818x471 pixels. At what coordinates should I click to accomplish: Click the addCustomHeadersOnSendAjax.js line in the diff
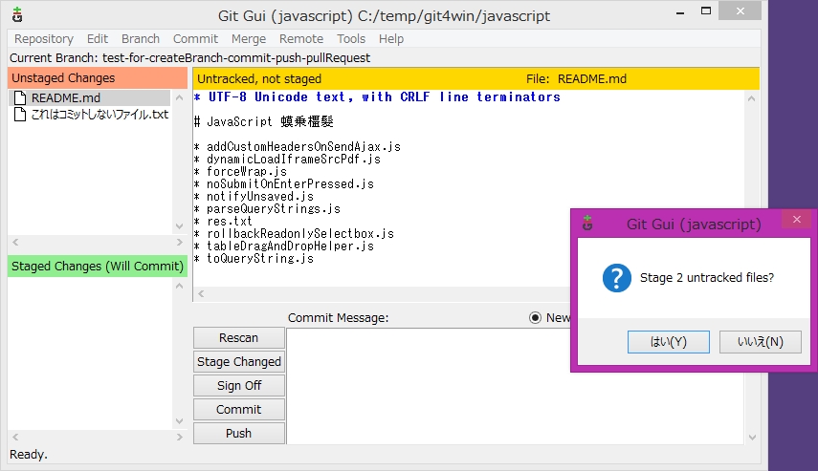[x=298, y=147]
